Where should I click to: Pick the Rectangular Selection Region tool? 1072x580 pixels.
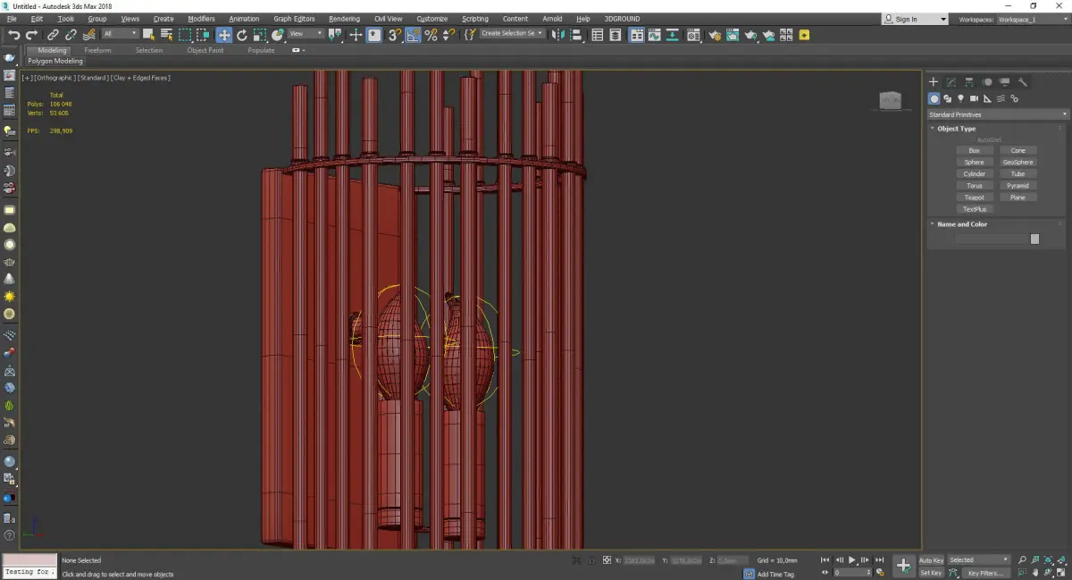pos(185,35)
